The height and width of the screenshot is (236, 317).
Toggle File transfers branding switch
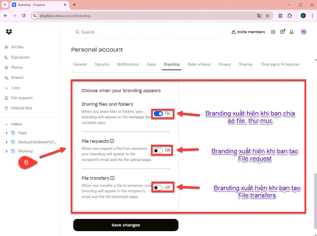(x=158, y=188)
